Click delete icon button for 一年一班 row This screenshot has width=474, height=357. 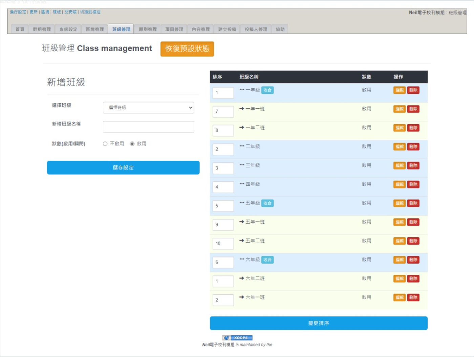click(413, 109)
